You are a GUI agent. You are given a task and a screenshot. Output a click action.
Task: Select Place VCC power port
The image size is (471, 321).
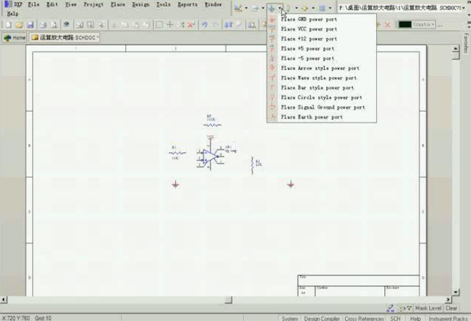click(309, 29)
